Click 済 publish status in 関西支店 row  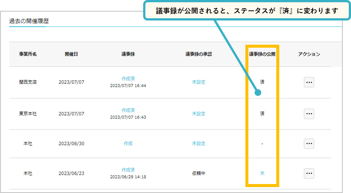click(x=262, y=82)
